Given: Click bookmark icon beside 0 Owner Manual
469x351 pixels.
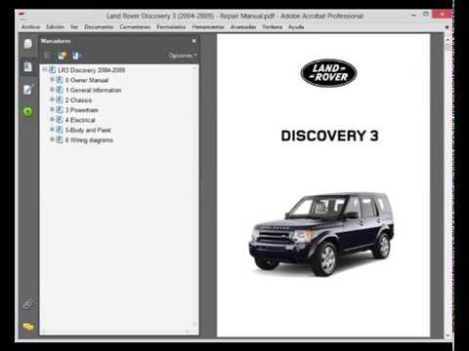Looking at the screenshot, I should pos(60,80).
